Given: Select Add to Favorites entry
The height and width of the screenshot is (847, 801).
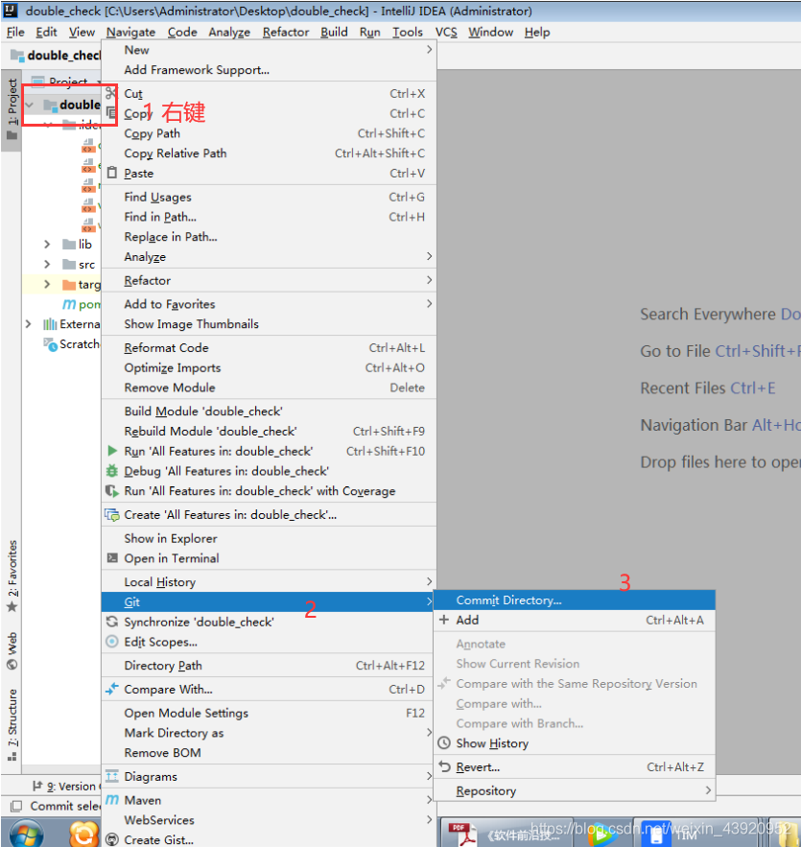Looking at the screenshot, I should [x=269, y=304].
